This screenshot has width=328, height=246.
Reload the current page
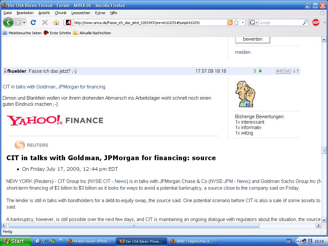click(33, 22)
